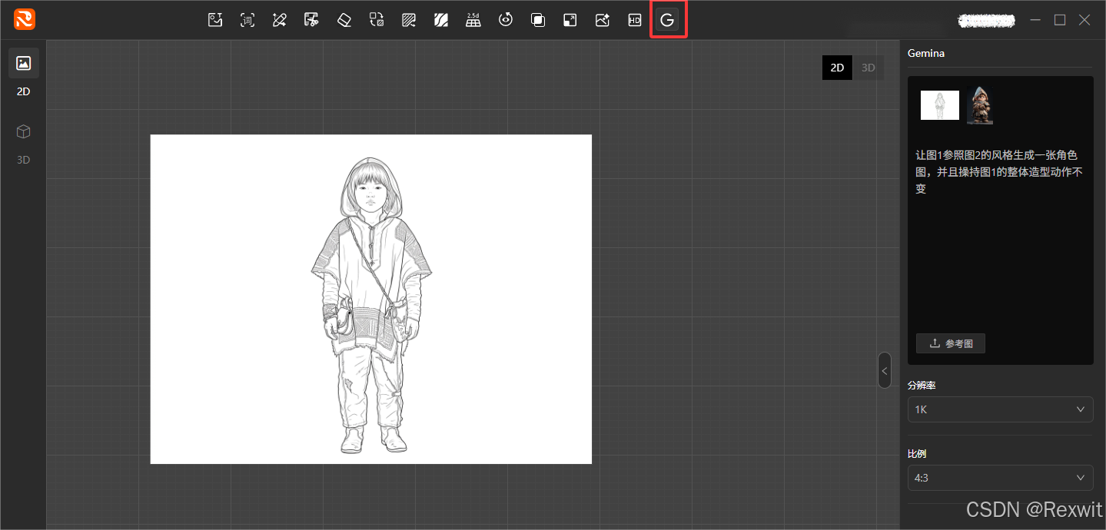Click the 参考图 upload button
This screenshot has height=530, width=1106.
(x=951, y=343)
